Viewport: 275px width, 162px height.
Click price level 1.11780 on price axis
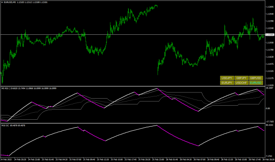(x=270, y=50)
